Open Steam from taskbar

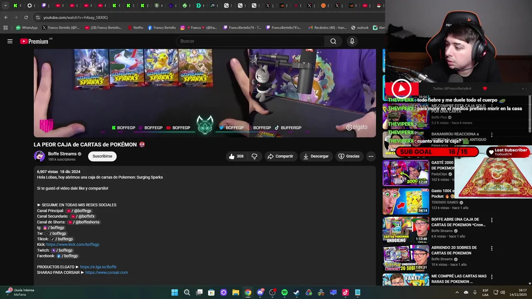click(x=296, y=292)
